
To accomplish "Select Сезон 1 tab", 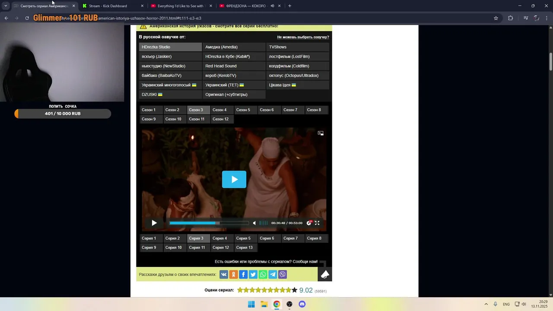I will pos(151,110).
